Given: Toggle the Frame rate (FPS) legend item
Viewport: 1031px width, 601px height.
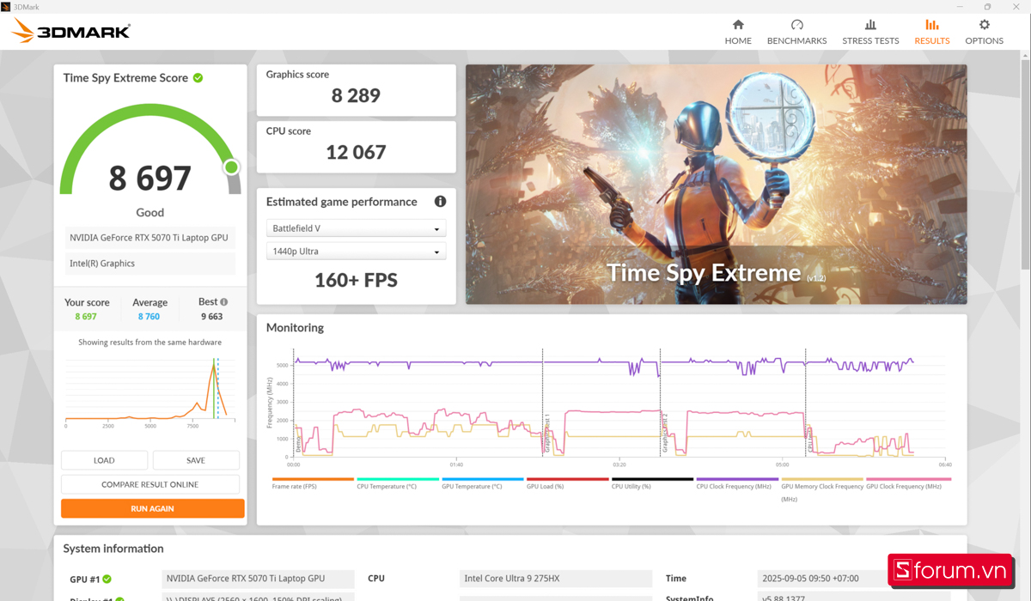Looking at the screenshot, I should coord(313,484).
